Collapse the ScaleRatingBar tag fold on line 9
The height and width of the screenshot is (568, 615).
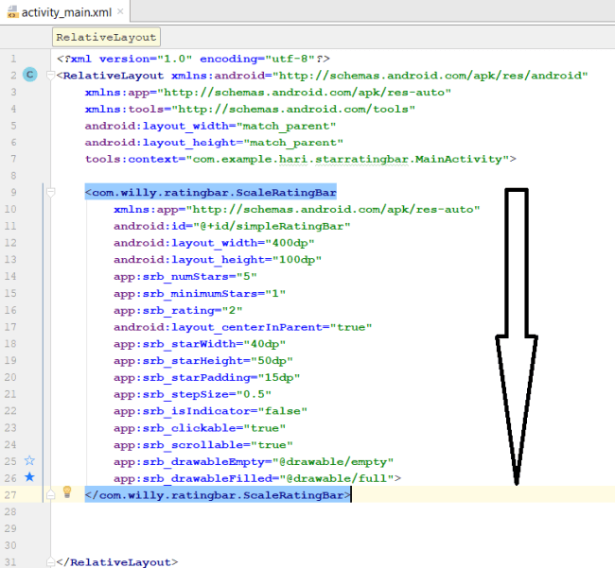click(50, 192)
